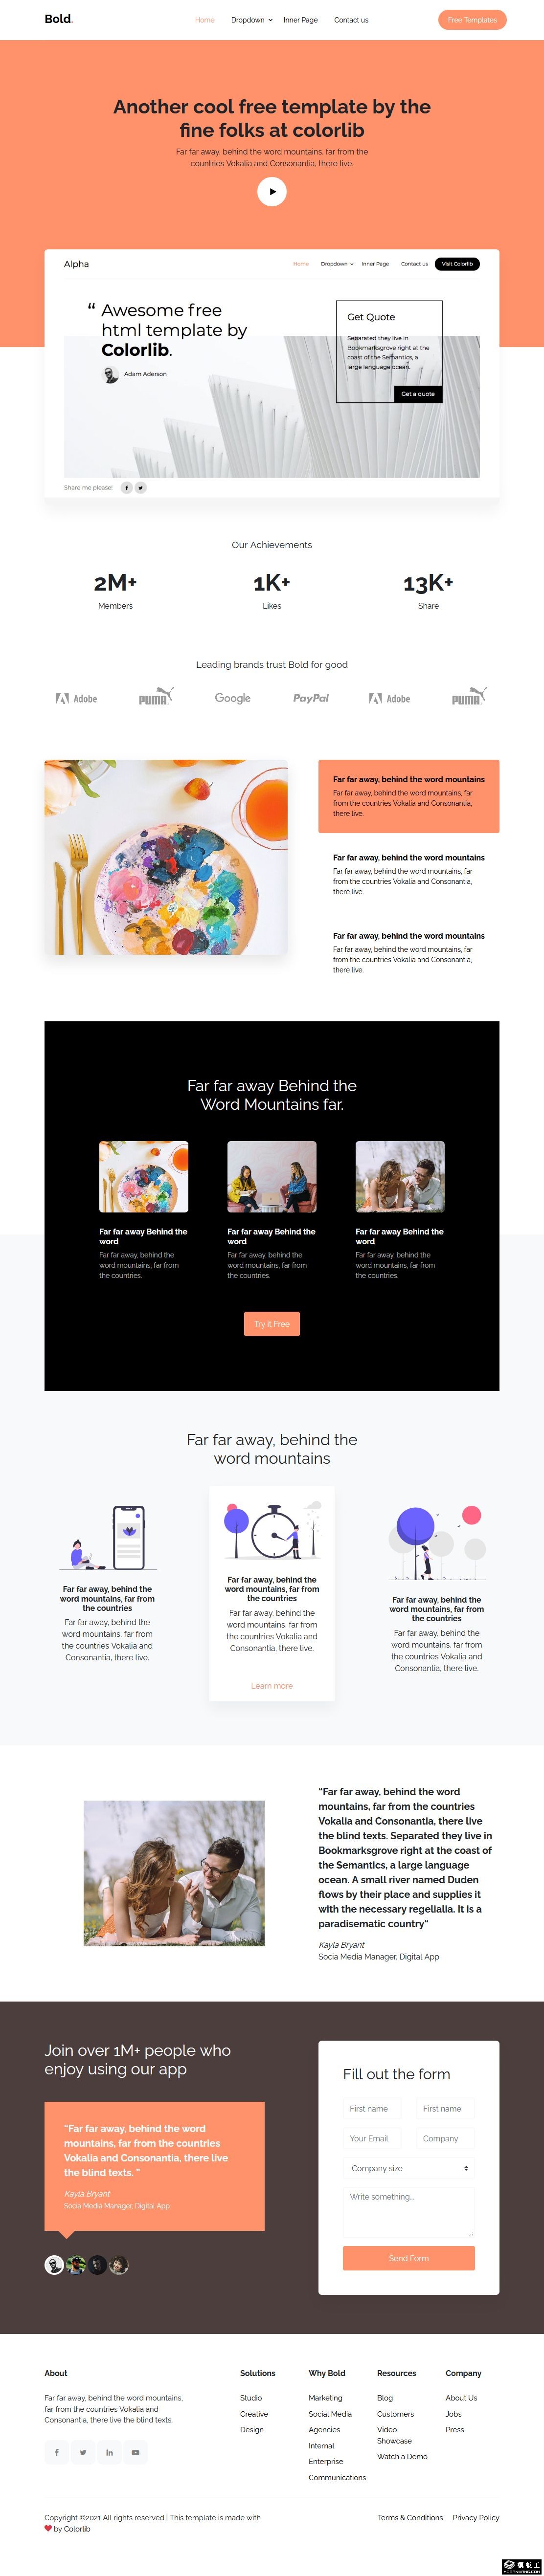Click the Bold logo in the header
The height and width of the screenshot is (2576, 544).
coord(58,19)
